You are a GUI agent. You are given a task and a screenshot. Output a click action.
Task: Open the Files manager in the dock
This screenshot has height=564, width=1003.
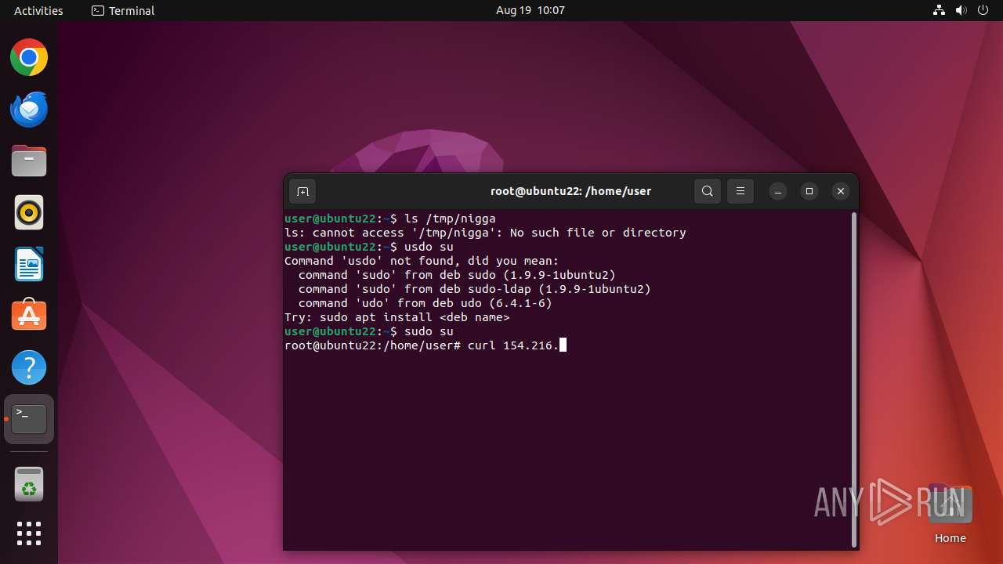coord(29,161)
